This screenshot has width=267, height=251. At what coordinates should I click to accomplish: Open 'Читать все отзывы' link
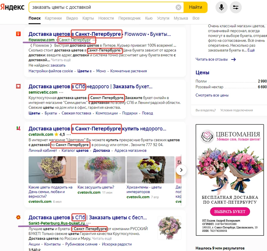point(216,59)
